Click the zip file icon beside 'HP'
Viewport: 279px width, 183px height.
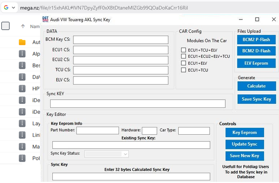point(22,88)
